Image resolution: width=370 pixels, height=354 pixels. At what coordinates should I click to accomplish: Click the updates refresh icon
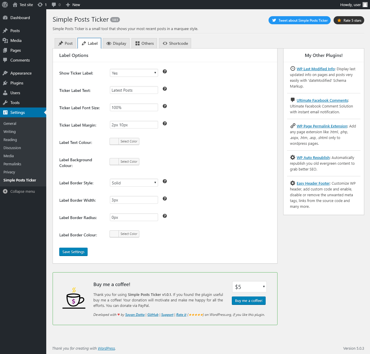click(x=40, y=5)
